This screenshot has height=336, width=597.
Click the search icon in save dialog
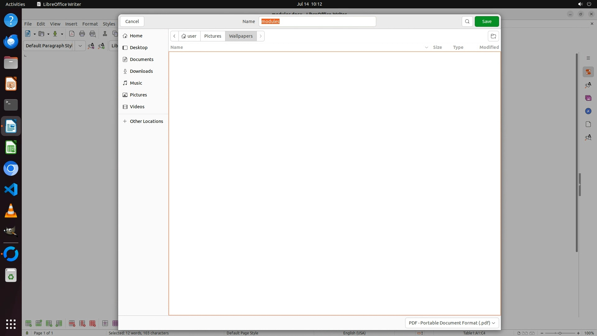click(467, 21)
